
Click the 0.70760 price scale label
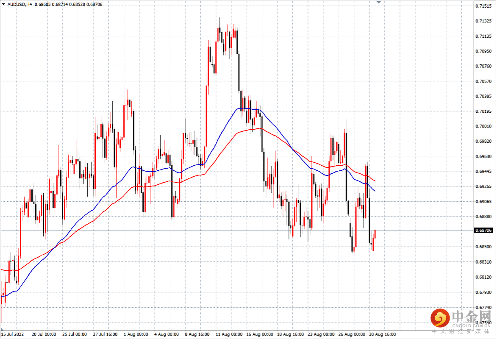click(484, 66)
